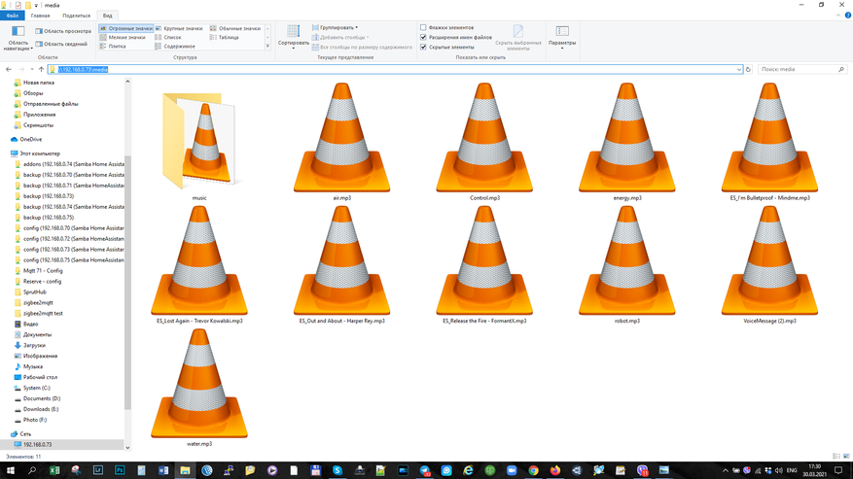The image size is (853, 479).
Task: Open the music folder
Action: pos(199,141)
